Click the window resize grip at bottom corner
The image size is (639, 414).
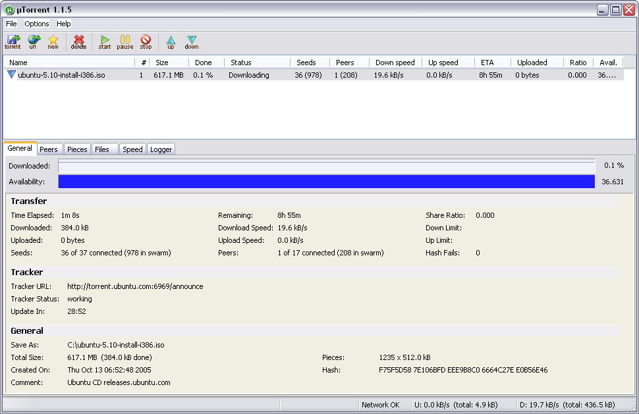pyautogui.click(x=633, y=407)
